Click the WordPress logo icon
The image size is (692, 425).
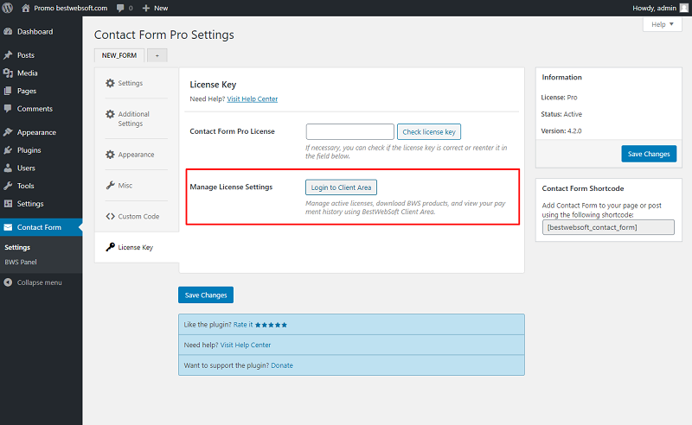coord(8,8)
